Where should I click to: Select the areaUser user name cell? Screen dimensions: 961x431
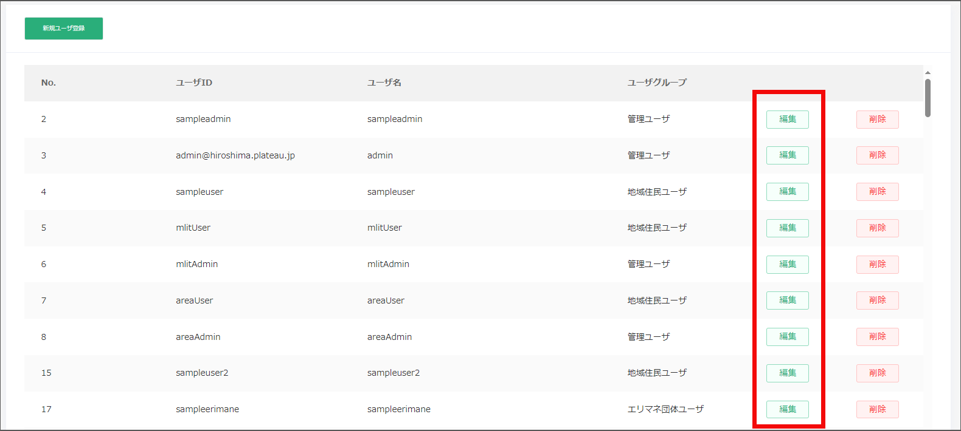pyautogui.click(x=386, y=300)
